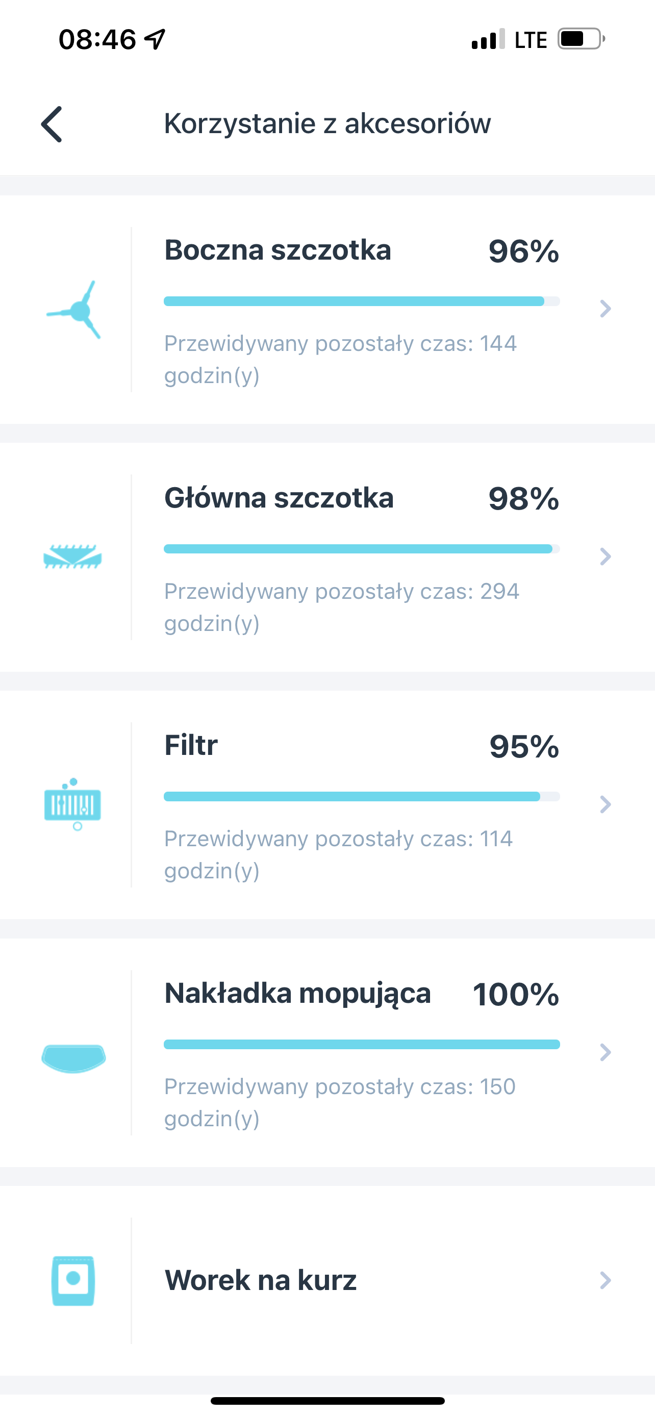Tap the main brush icon
This screenshot has width=655, height=1417.
pyautogui.click(x=72, y=556)
